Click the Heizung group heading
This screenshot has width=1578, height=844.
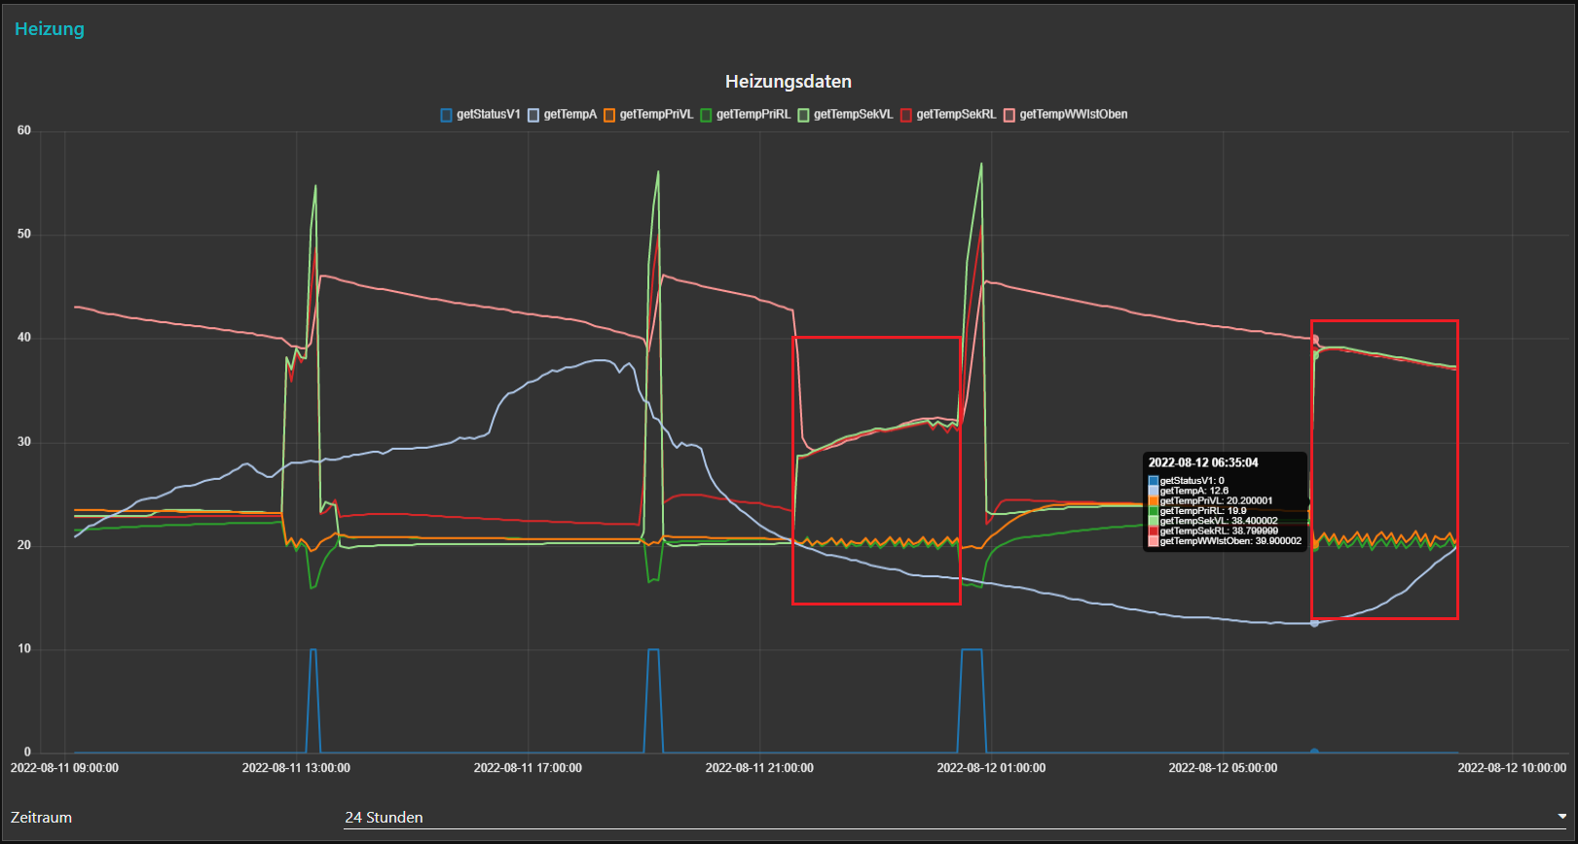50,29
